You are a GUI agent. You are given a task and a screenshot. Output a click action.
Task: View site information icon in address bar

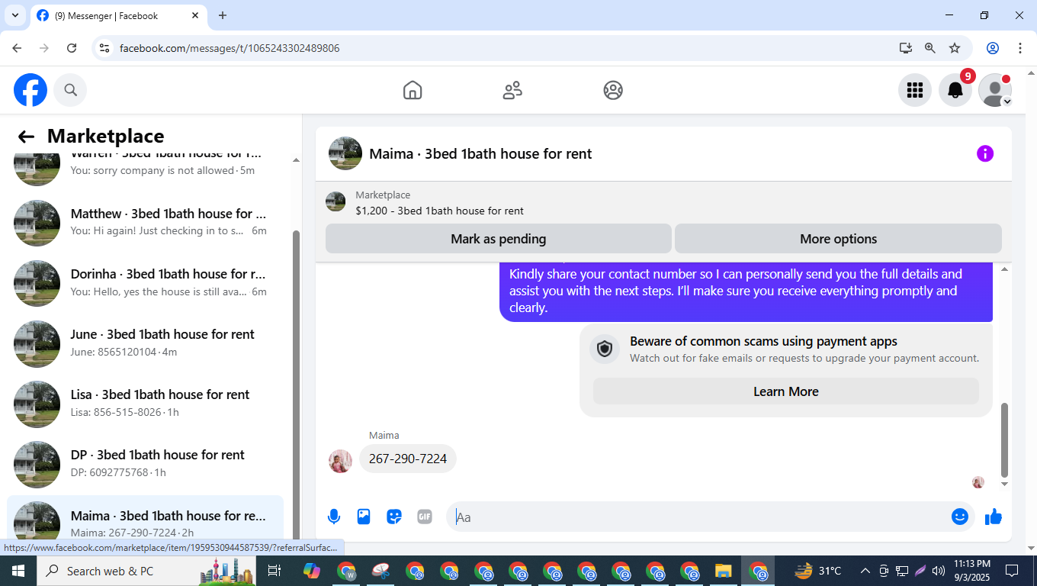pos(105,48)
